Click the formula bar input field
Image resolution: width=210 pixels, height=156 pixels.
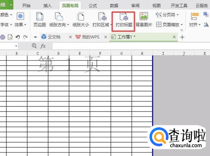coord(131,46)
